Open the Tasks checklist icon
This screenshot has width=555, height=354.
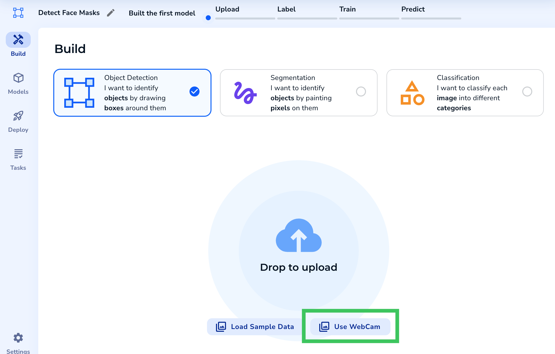pyautogui.click(x=18, y=154)
